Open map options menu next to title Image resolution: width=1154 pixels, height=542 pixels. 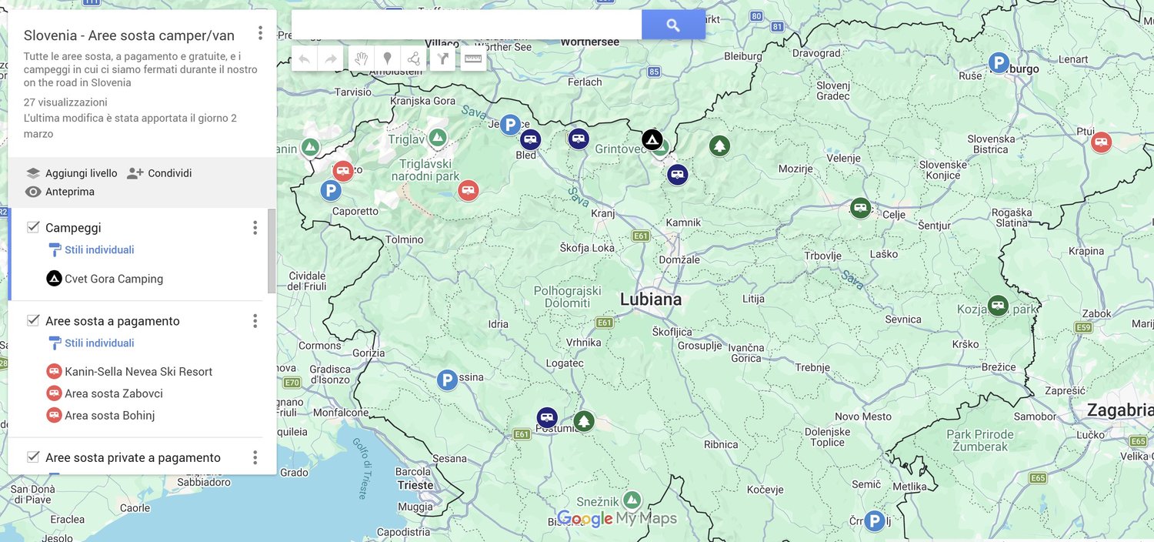pyautogui.click(x=260, y=33)
